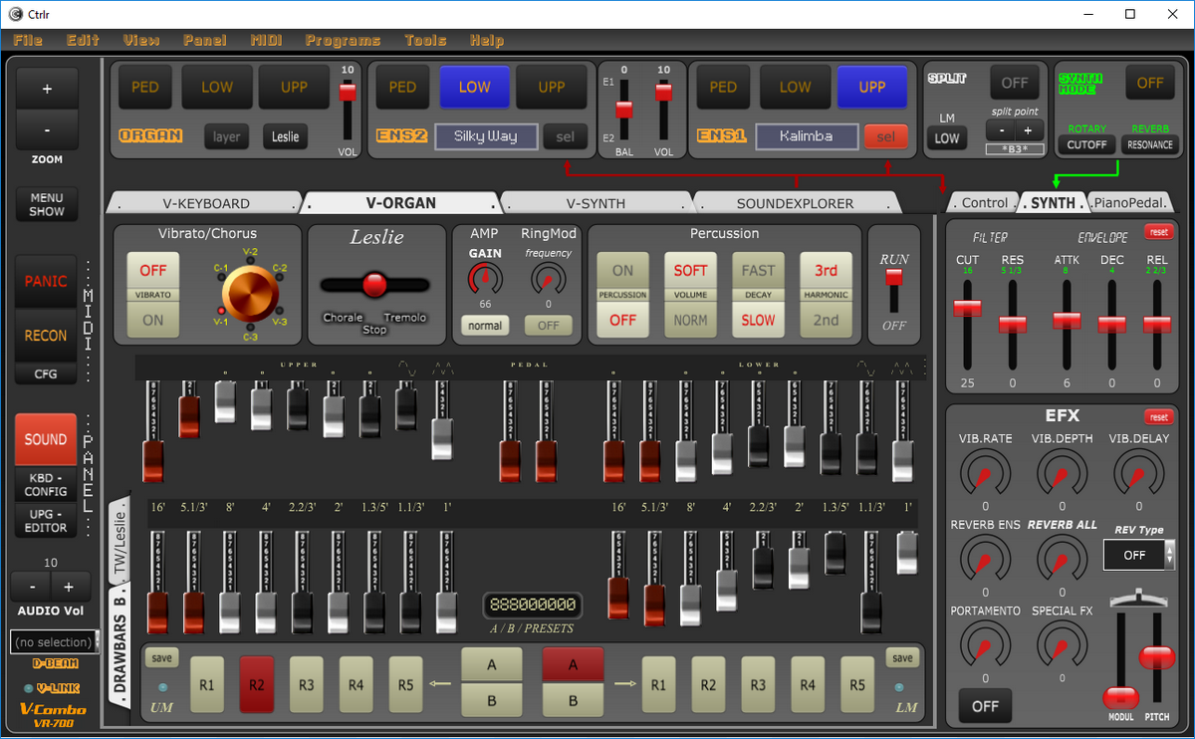Select registration R3 in the UM group

point(306,685)
